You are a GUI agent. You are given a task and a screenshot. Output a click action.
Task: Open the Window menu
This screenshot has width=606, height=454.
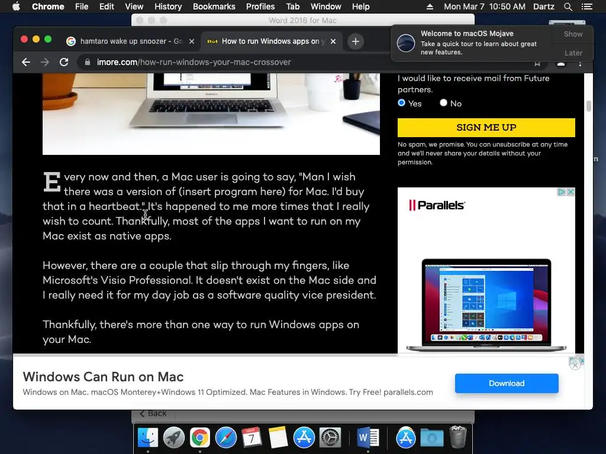coord(326,7)
